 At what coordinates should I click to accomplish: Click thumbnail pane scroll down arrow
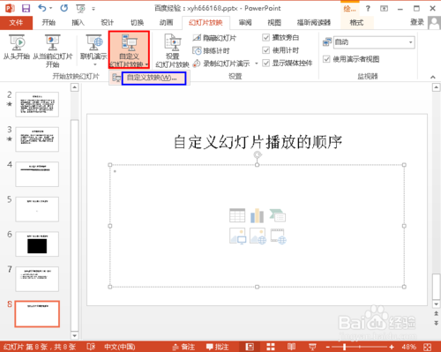click(75, 335)
